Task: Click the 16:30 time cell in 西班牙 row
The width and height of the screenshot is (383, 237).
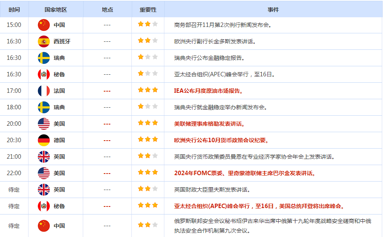Action: click(14, 41)
